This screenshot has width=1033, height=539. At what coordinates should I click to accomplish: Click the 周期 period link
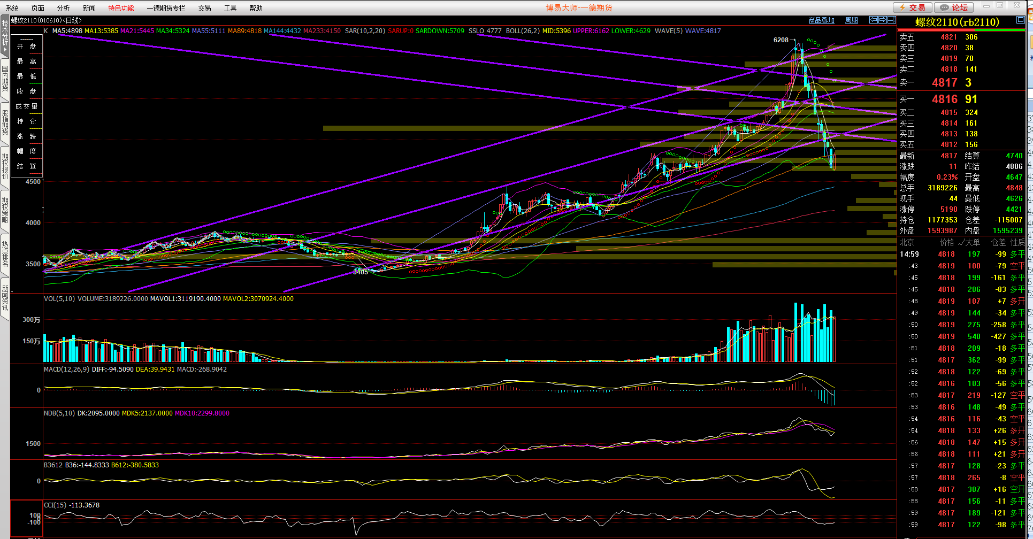pyautogui.click(x=851, y=20)
